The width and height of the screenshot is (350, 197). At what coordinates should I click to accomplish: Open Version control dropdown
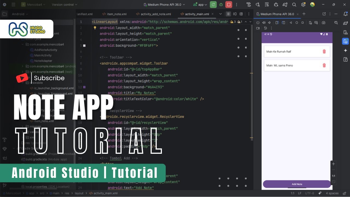pos(65,5)
